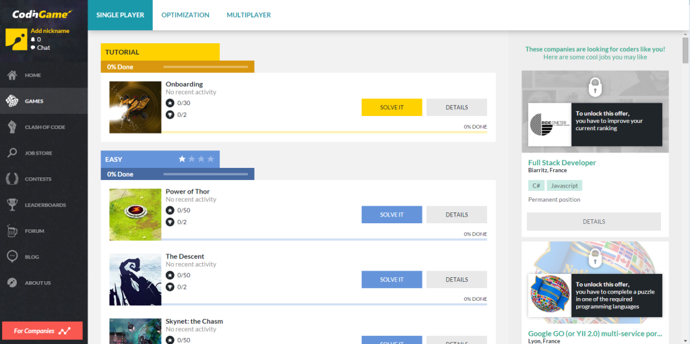
Task: Click the Skynet: the Chasm title
Action: point(195,321)
